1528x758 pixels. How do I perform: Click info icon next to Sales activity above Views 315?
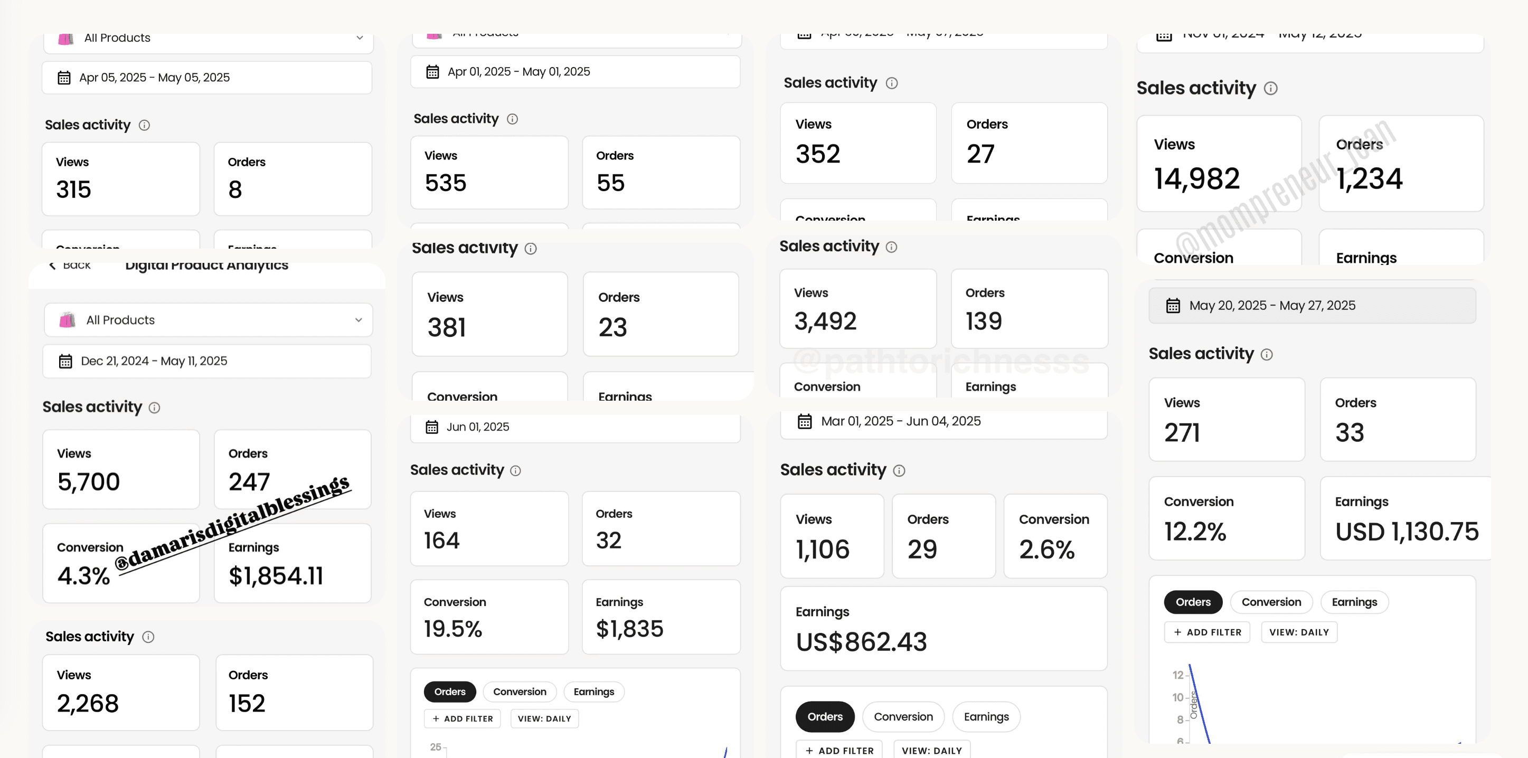coord(144,125)
